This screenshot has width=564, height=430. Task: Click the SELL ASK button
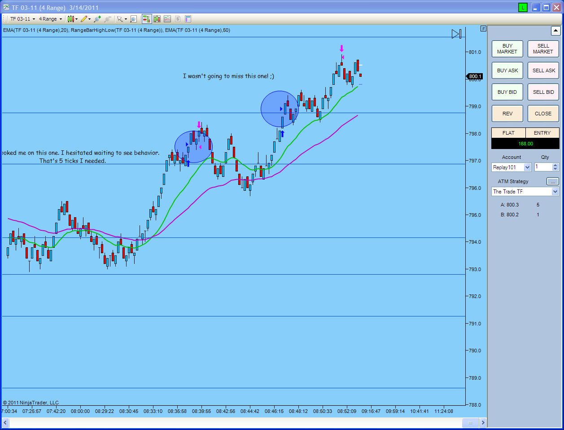click(543, 70)
